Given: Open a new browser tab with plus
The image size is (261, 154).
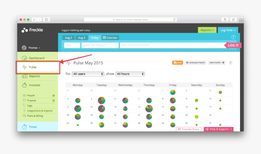Looking at the screenshot, I should (x=242, y=21).
